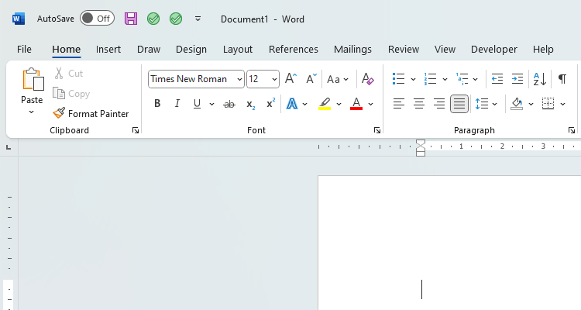Viewport: 581px width, 310px height.
Task: Open the Design tab
Action: 191,50
